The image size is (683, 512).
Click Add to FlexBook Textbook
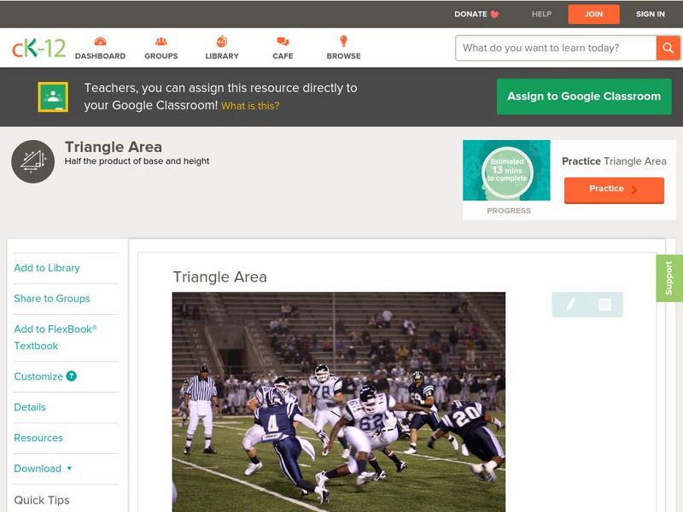pos(55,337)
